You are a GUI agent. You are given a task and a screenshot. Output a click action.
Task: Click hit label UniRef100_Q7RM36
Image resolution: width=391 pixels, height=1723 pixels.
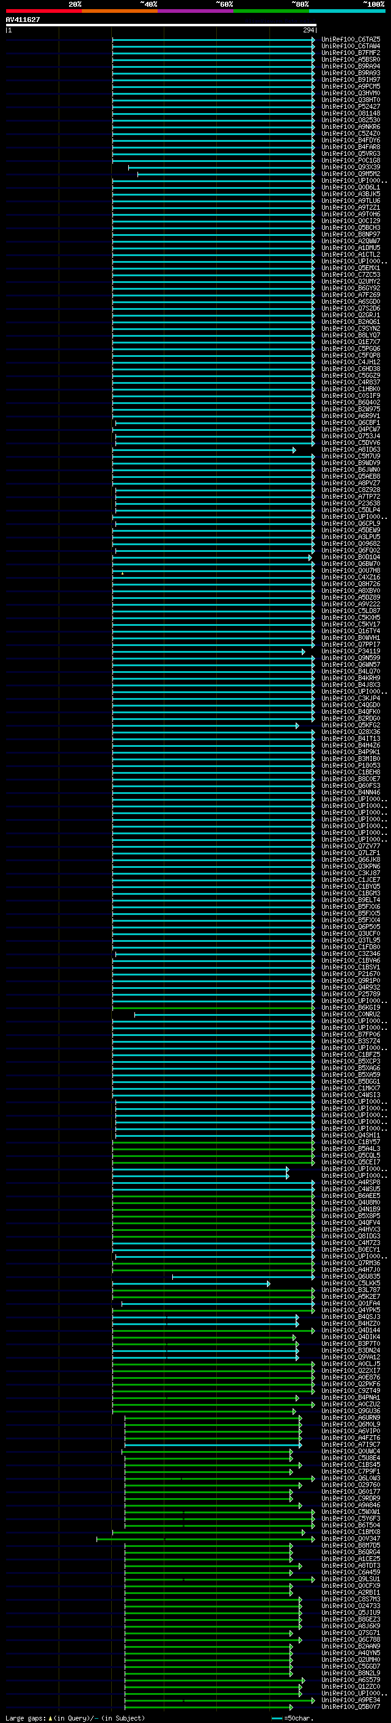coord(351,1263)
